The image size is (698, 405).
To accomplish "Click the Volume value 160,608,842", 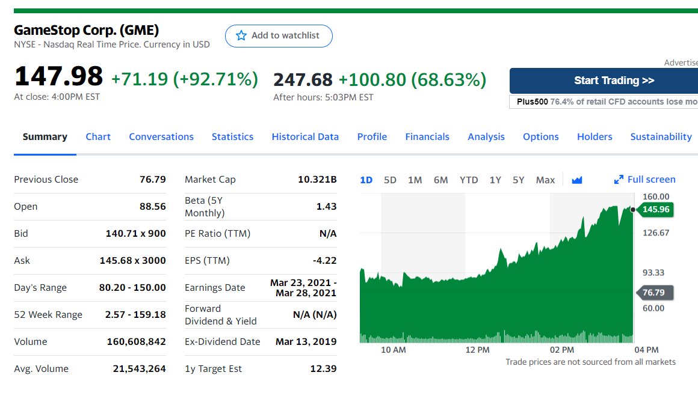I will (x=136, y=342).
